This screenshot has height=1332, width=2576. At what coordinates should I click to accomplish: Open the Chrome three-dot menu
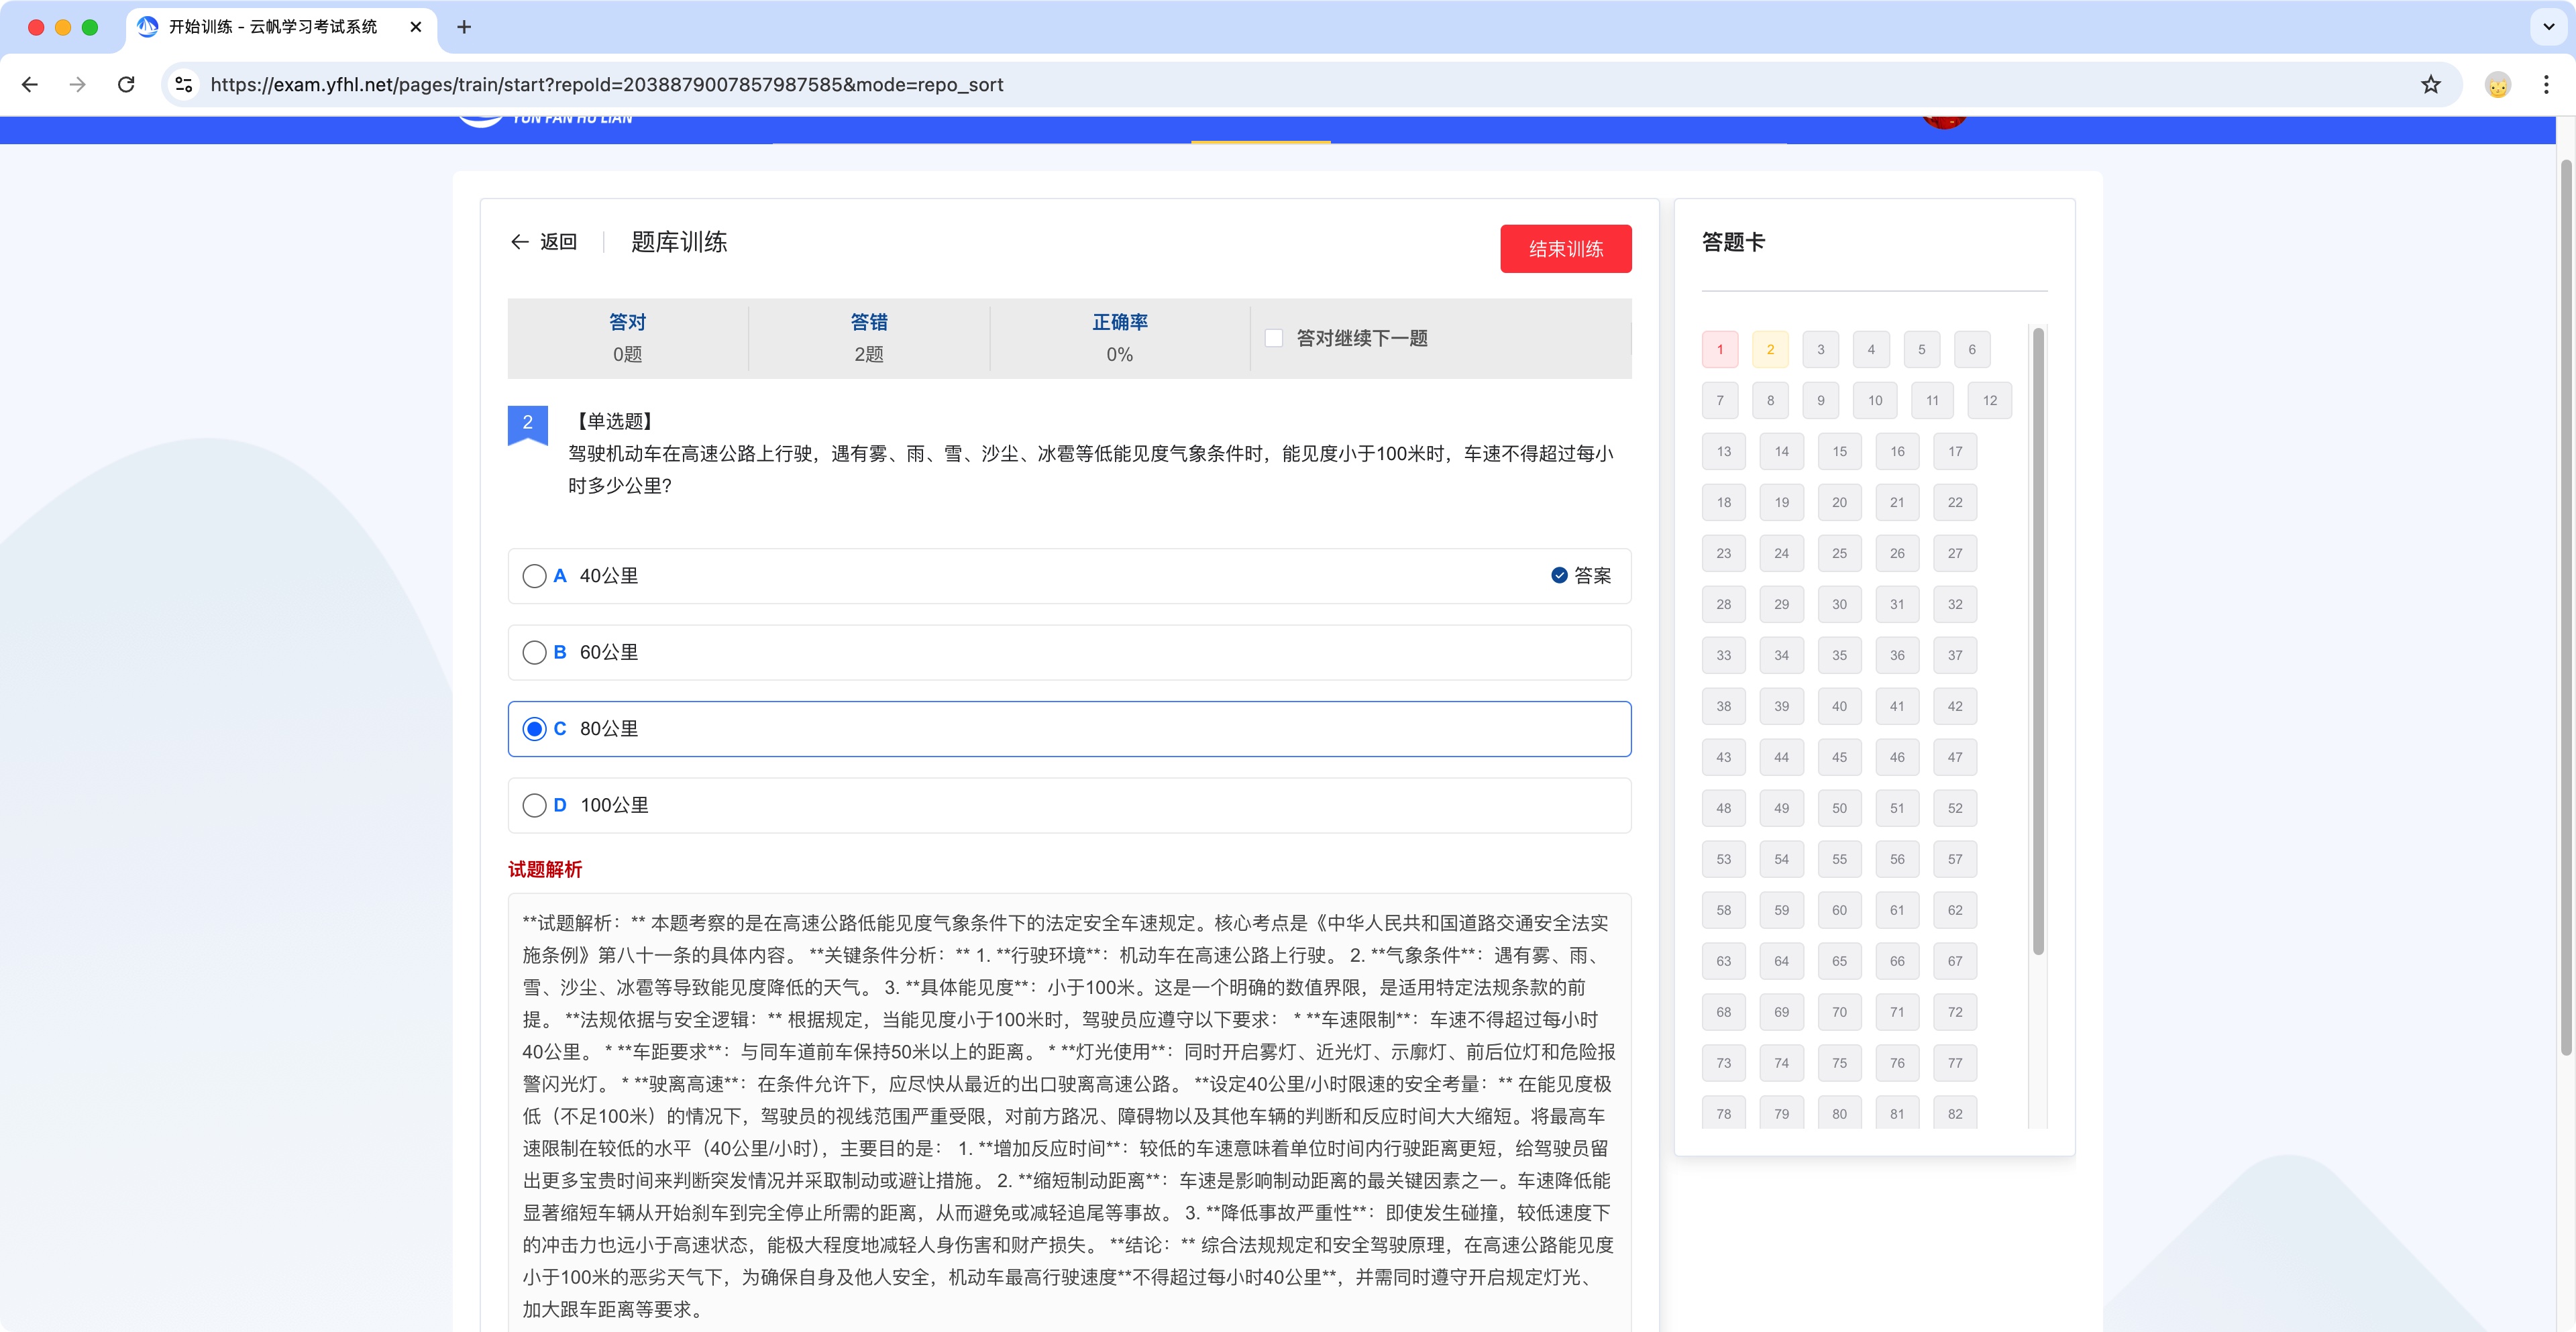pos(2546,85)
